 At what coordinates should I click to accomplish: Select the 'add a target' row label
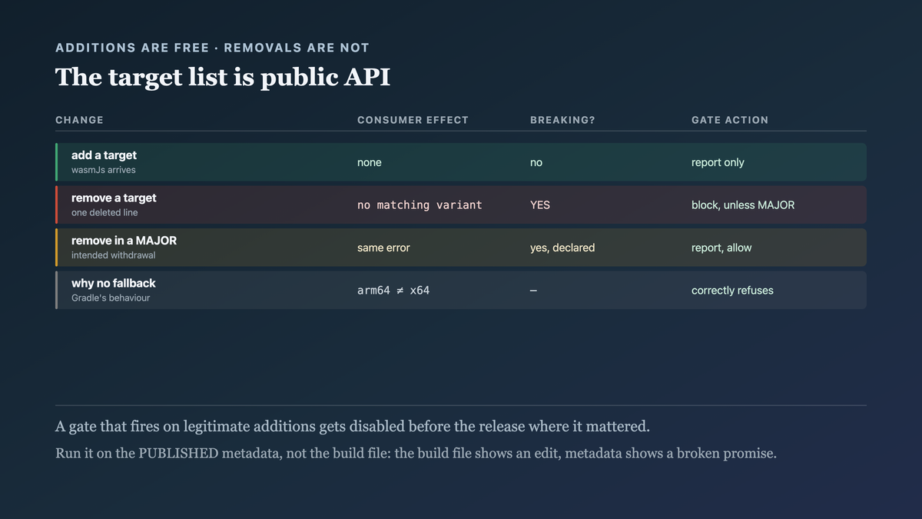(x=104, y=155)
